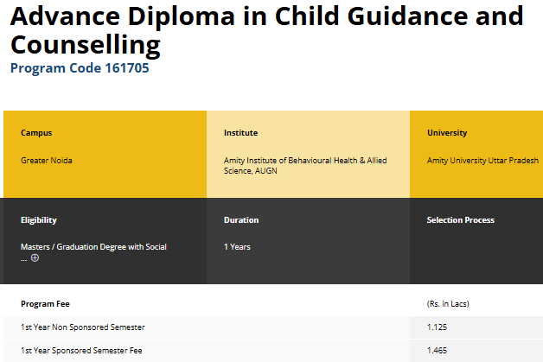Click the Eligibility heading
Viewport: 543px width, 362px height.
coord(39,220)
